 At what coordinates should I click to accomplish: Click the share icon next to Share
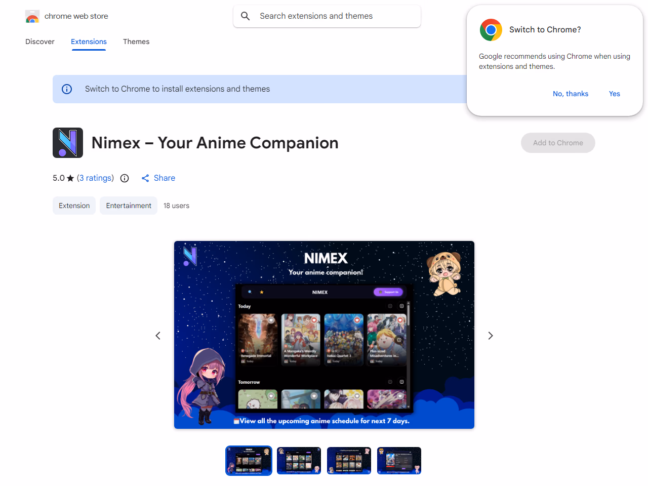click(145, 178)
